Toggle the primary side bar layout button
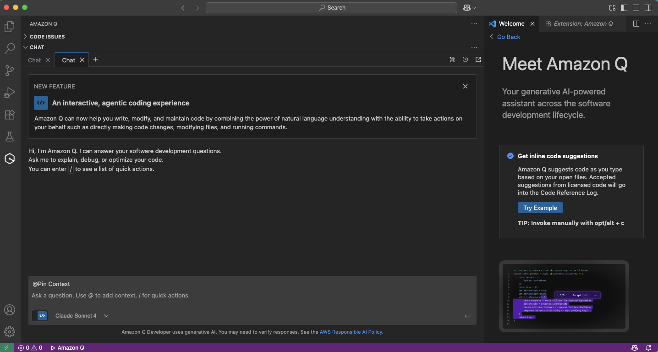658x352 pixels. [x=624, y=8]
